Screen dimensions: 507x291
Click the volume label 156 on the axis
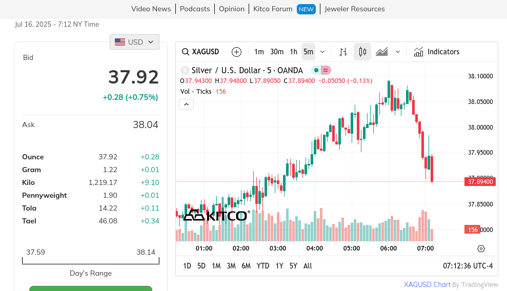473,230
